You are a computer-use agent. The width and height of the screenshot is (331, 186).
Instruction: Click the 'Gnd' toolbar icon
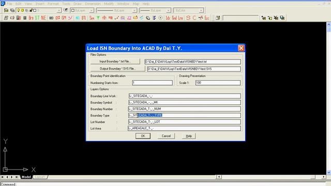pos(174,18)
